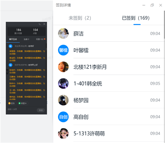Click the chat message 老师好
Image resolution: width=165 pixels, height=143 pixels.
click(31, 46)
